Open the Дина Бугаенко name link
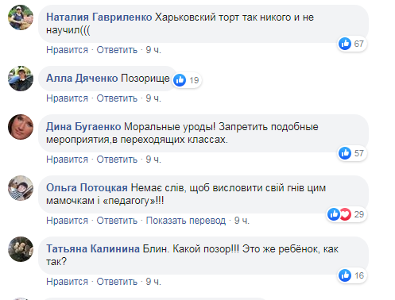This screenshot has height=300, width=395. point(83,127)
